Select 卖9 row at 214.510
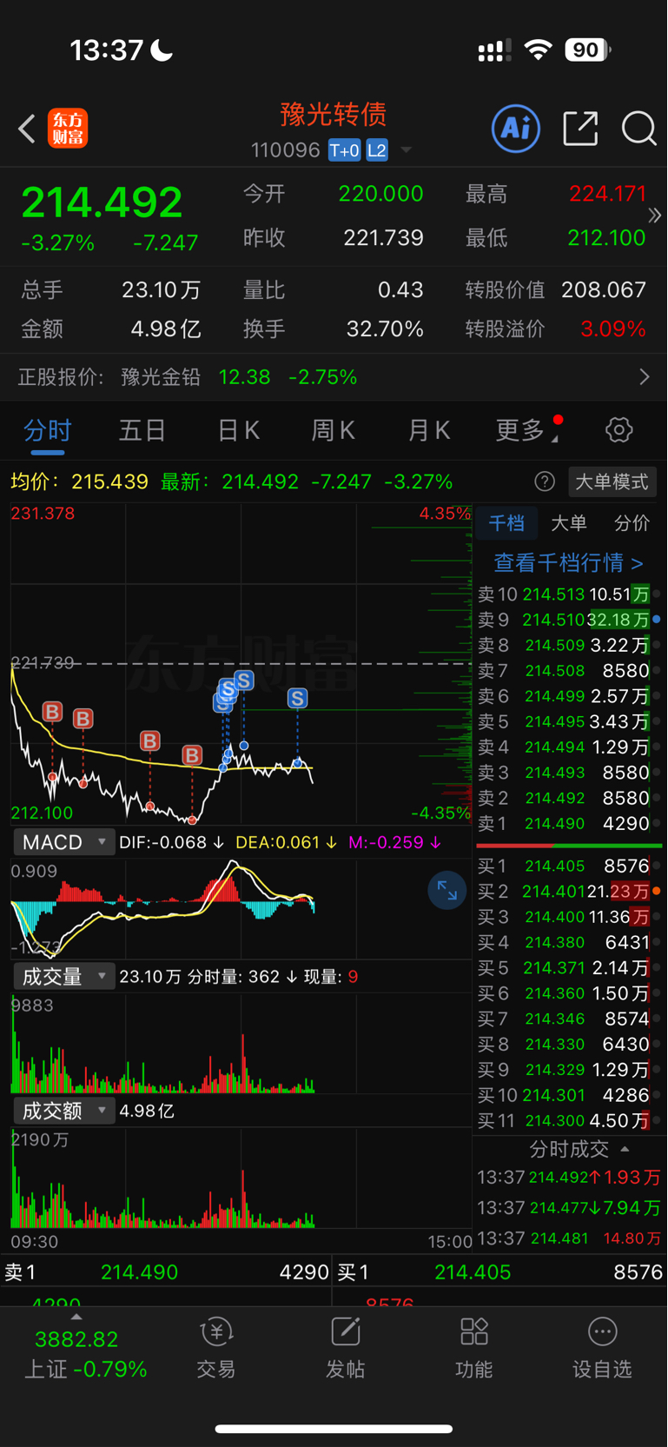This screenshot has height=1447, width=668. coord(569,620)
